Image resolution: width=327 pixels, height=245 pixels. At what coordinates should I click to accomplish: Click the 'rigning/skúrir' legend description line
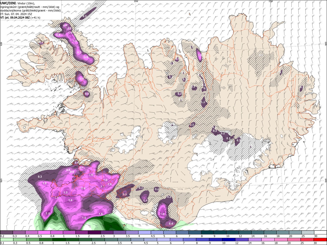(30, 7)
